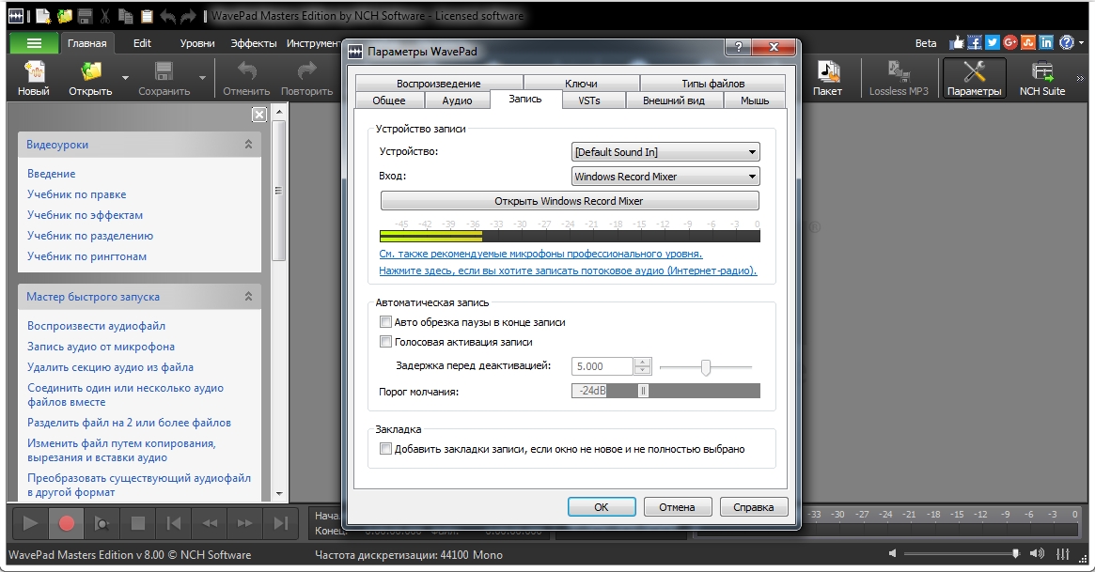
Task: Click the Параметры options toolbar button
Action: (x=974, y=78)
